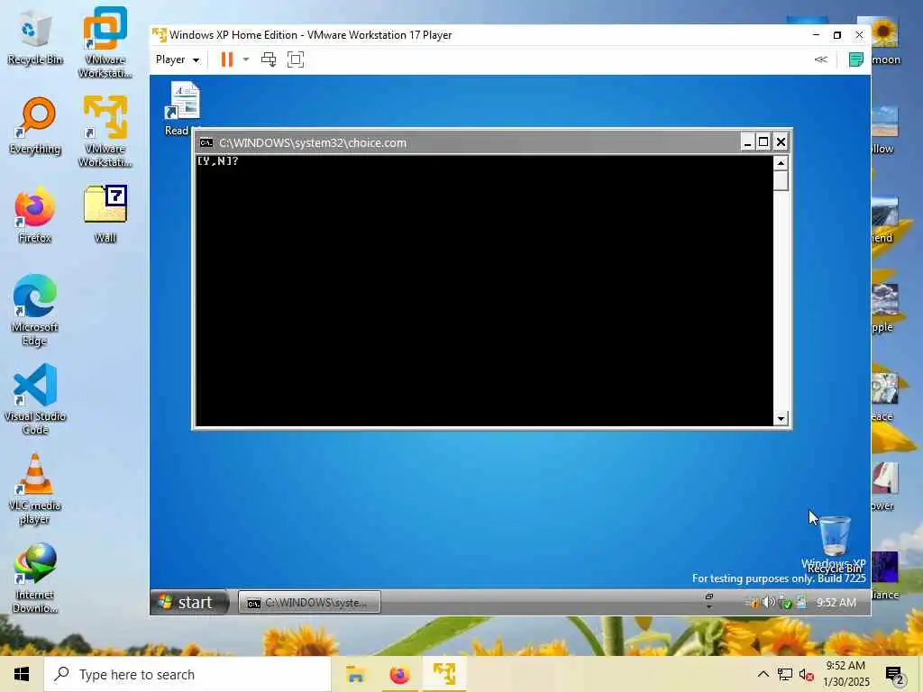This screenshot has height=692, width=923.
Task: Show hidden icons in host system tray
Action: tap(763, 674)
